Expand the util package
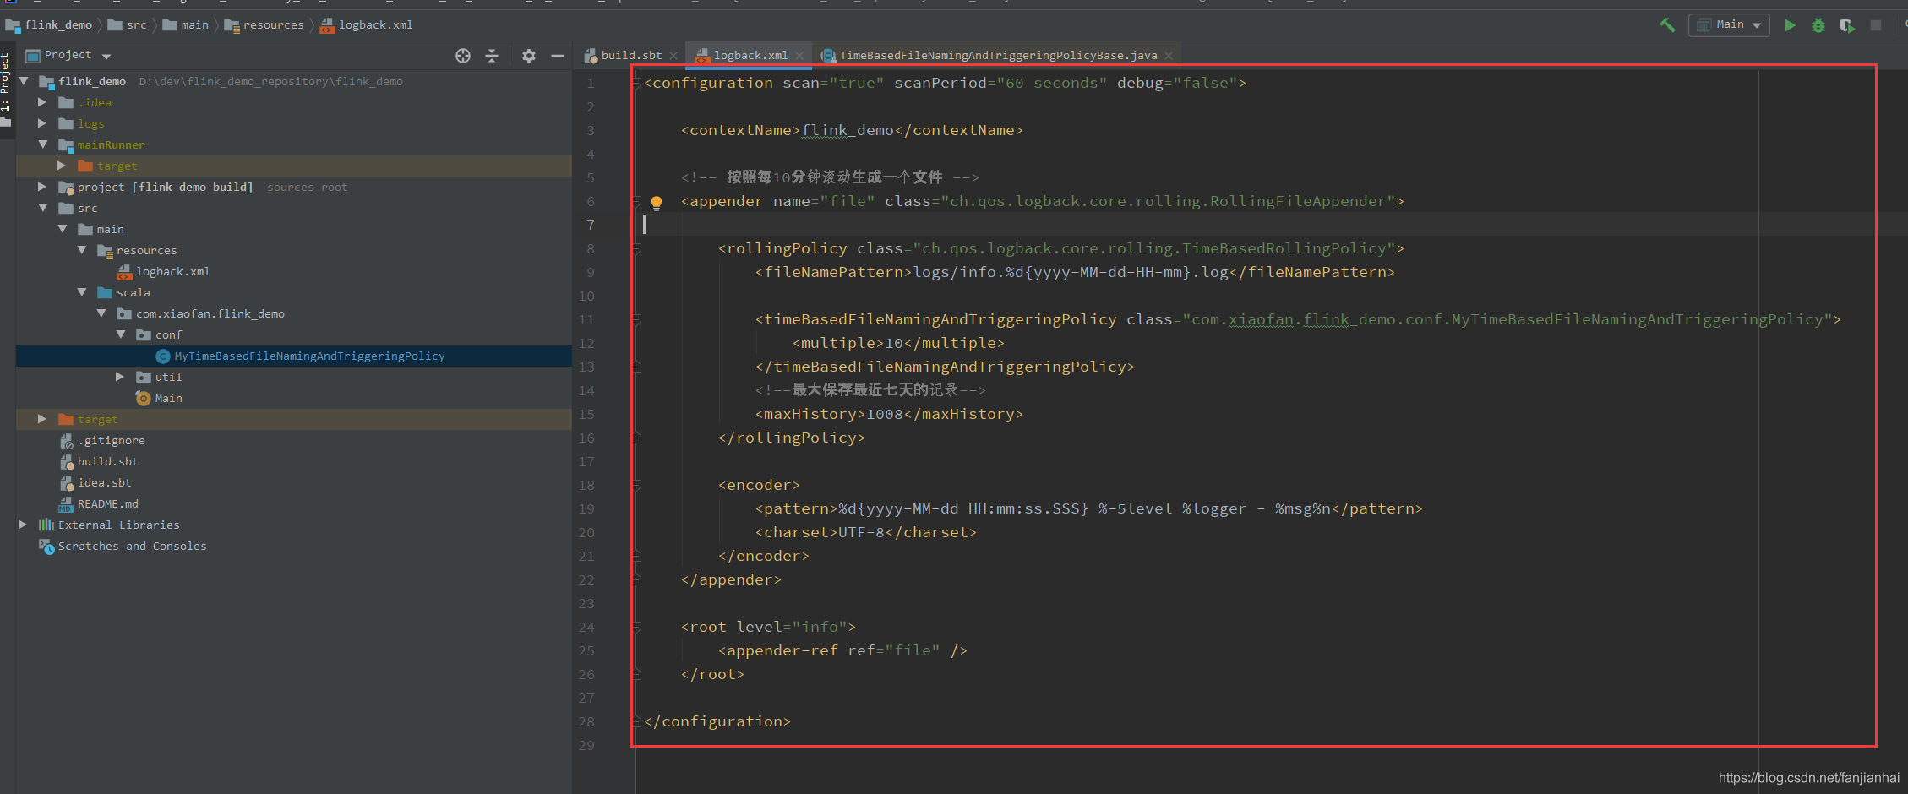 click(120, 377)
